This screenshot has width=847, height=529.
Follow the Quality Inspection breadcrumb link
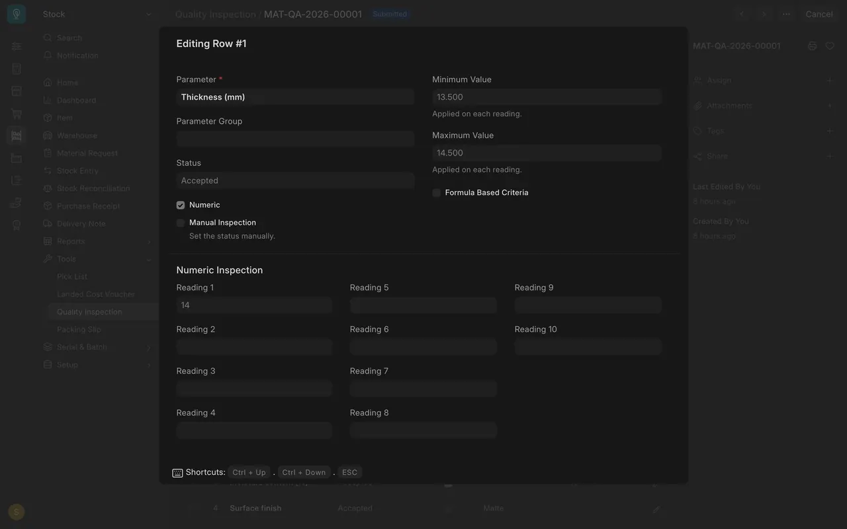point(215,14)
